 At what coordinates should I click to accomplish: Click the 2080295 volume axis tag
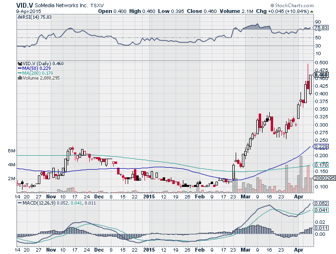pyautogui.click(x=324, y=178)
